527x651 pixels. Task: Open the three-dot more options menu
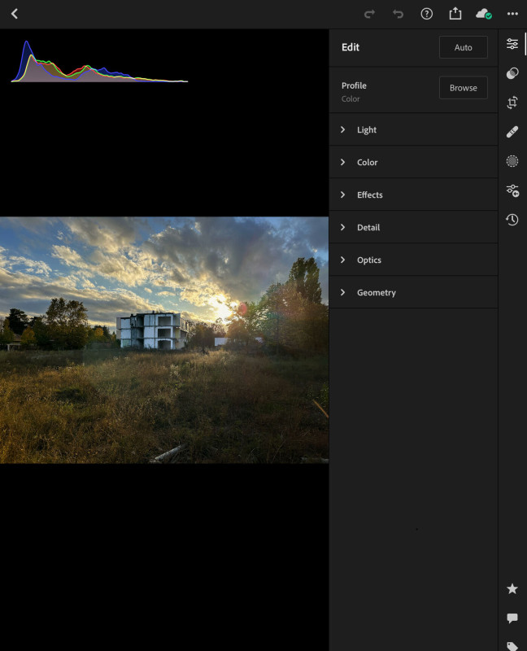click(512, 14)
